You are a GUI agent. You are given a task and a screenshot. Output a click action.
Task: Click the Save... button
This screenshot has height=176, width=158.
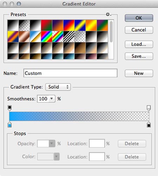click(x=139, y=56)
